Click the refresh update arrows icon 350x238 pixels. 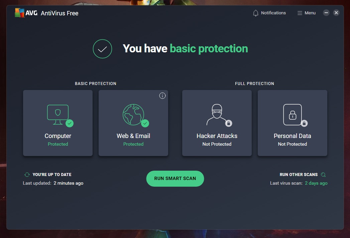[x=27, y=175]
